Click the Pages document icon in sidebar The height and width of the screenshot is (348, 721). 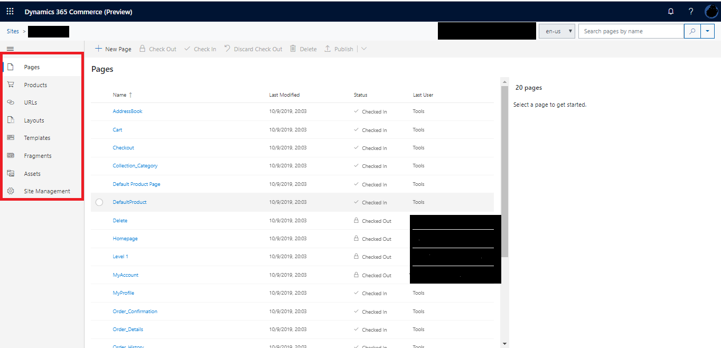click(x=11, y=67)
